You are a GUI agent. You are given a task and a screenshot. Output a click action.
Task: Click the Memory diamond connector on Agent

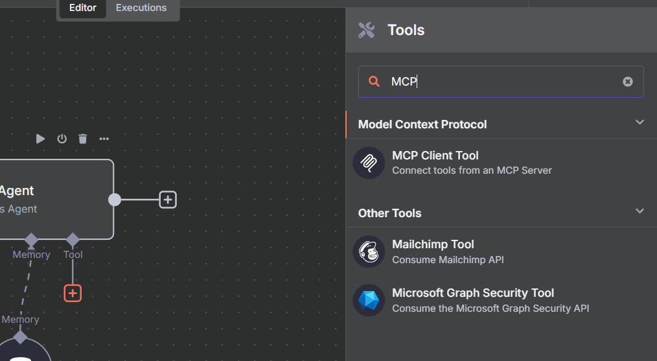click(x=31, y=240)
